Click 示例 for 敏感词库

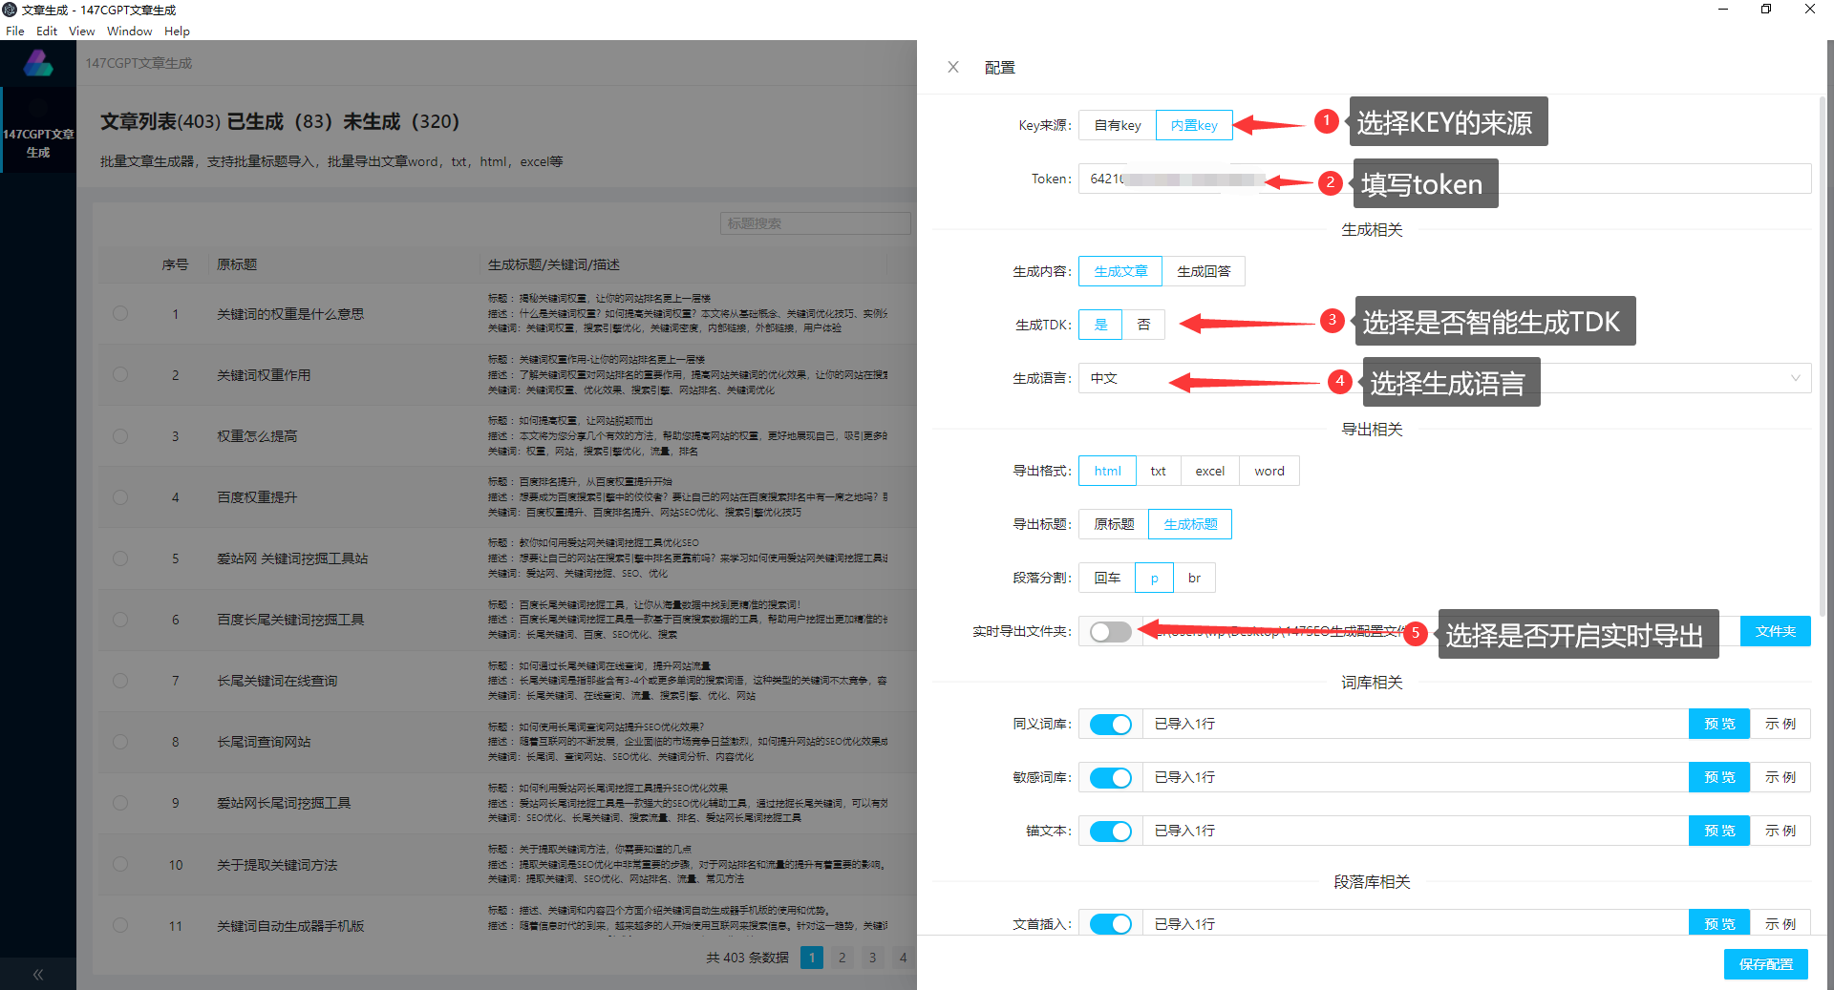(1781, 777)
